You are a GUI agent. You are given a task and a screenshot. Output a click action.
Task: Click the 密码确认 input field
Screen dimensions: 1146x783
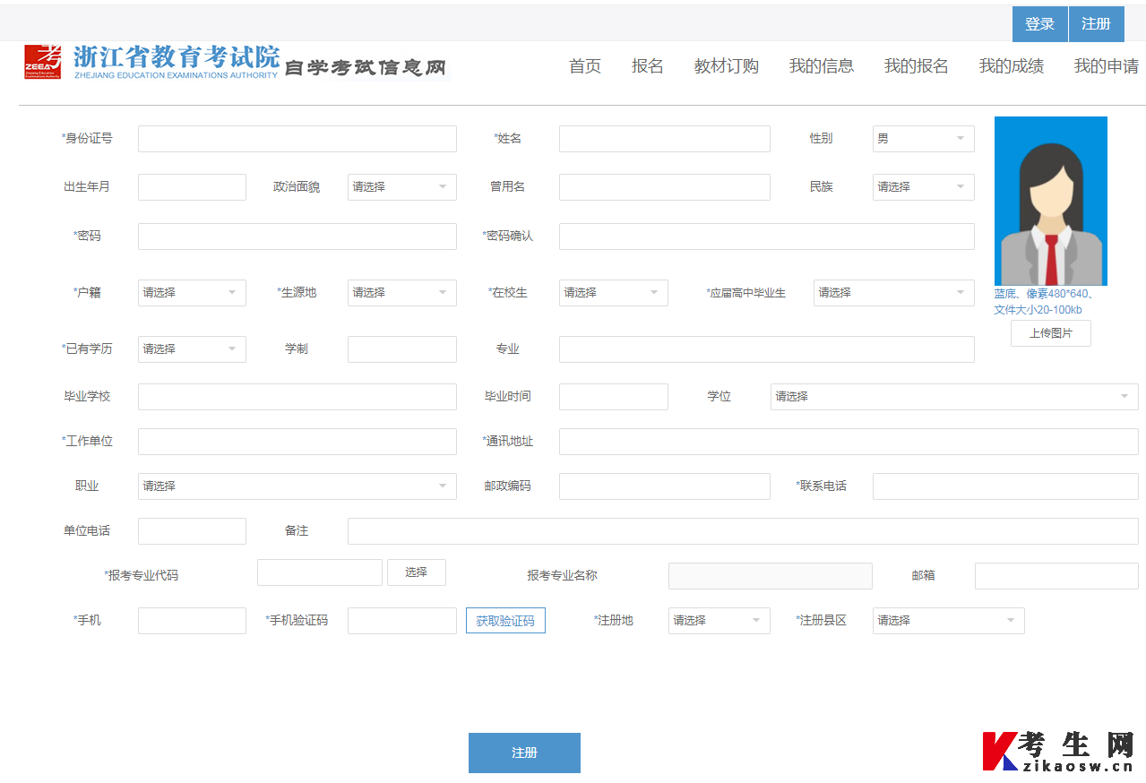767,237
